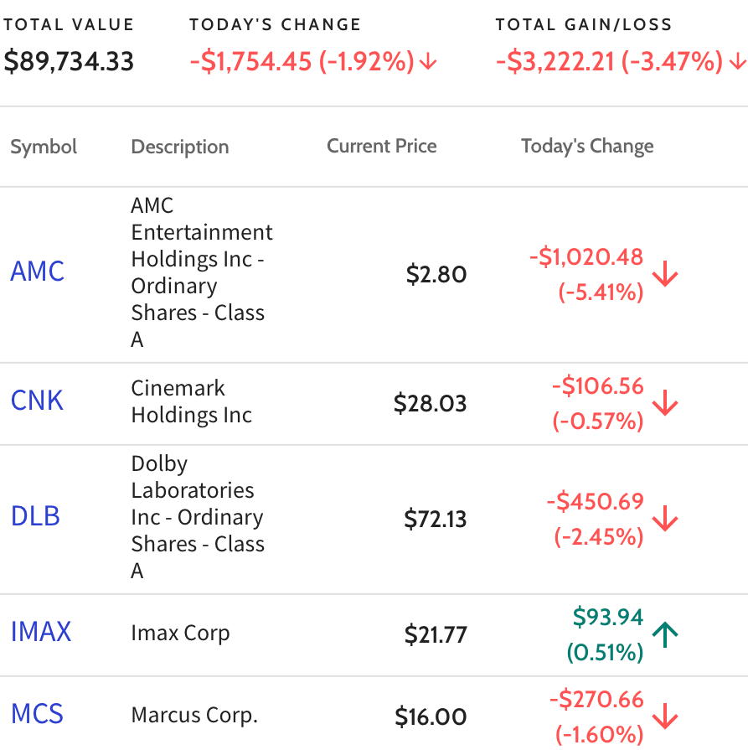
Task: Click the AMC -$1,020.48 change value
Action: pyautogui.click(x=586, y=257)
